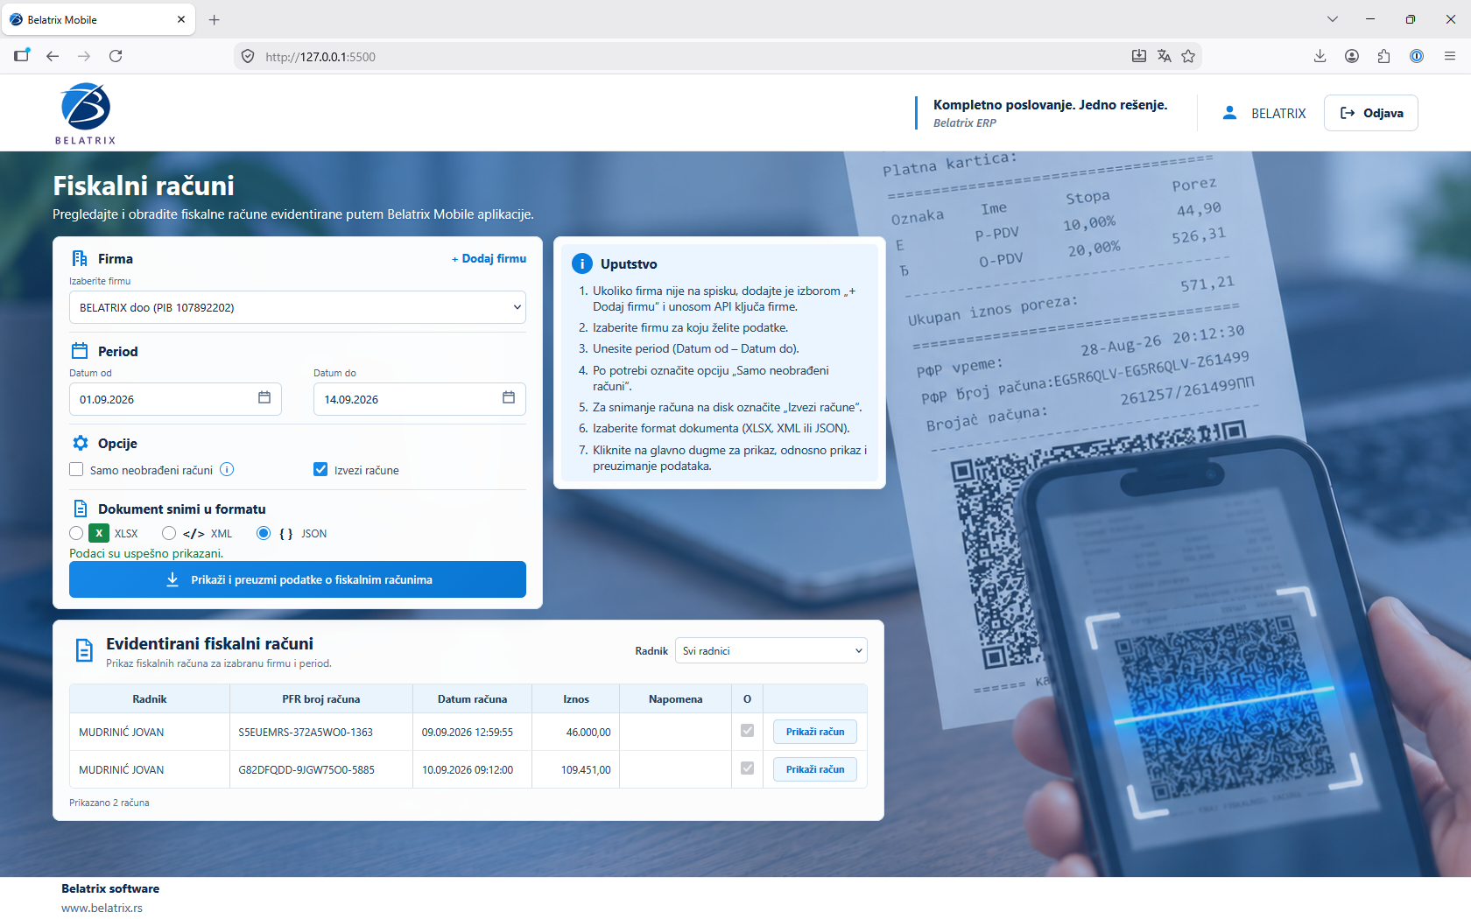
Task: Open the browser downloads panel
Action: pos(1320,56)
